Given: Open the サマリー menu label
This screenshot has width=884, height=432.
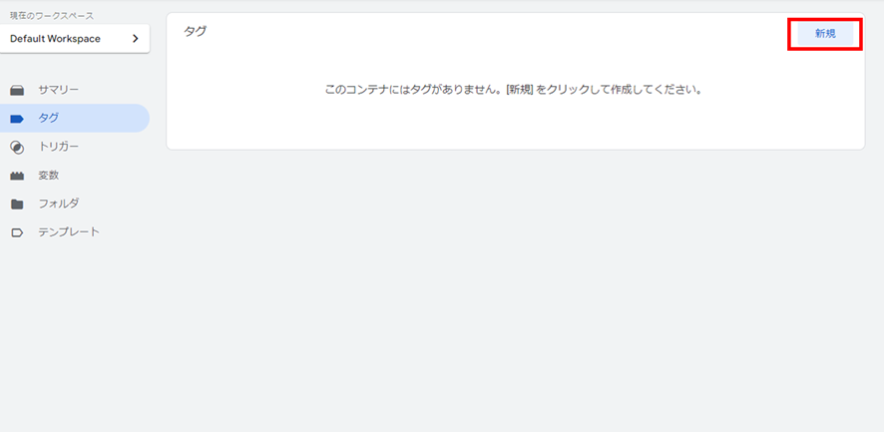Looking at the screenshot, I should [59, 90].
